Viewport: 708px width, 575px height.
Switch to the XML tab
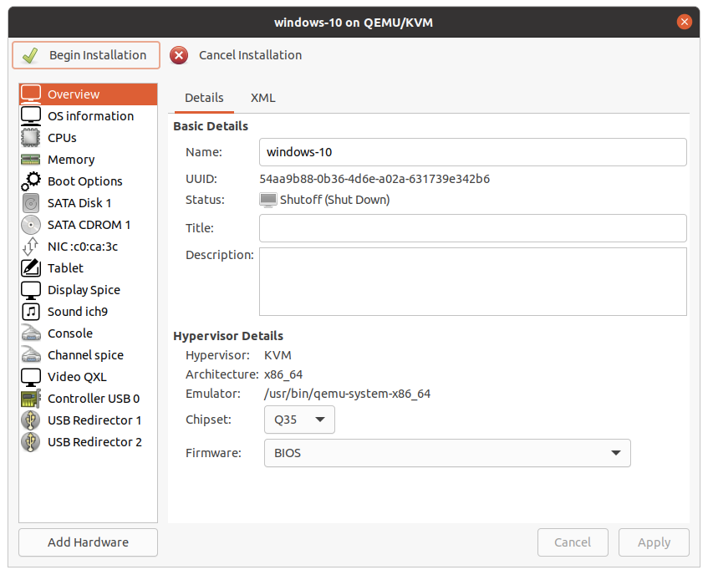[262, 98]
